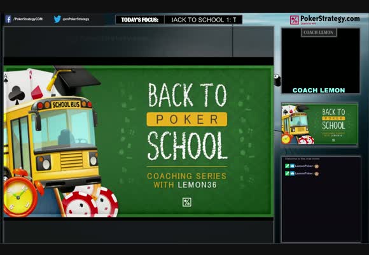Click the Facebook logo icon

[x=8, y=19]
